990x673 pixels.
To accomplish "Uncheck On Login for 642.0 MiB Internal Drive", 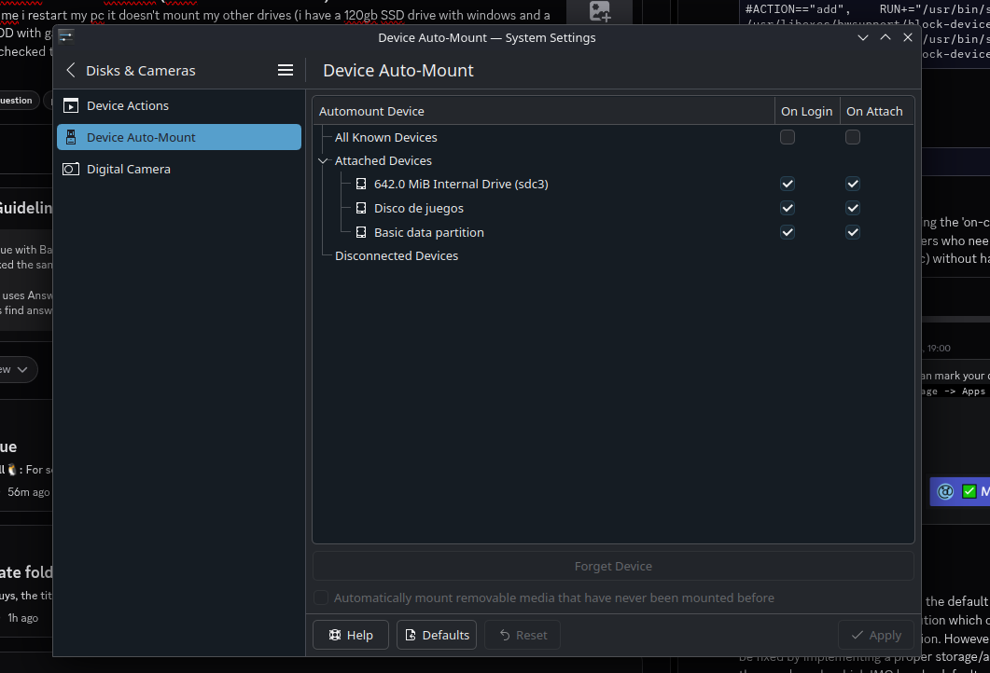I will pyautogui.click(x=787, y=184).
